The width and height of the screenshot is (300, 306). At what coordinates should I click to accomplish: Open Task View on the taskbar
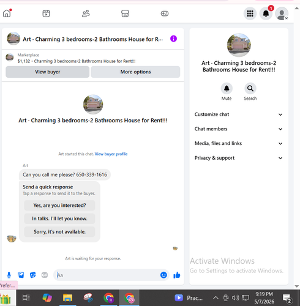tap(26, 298)
